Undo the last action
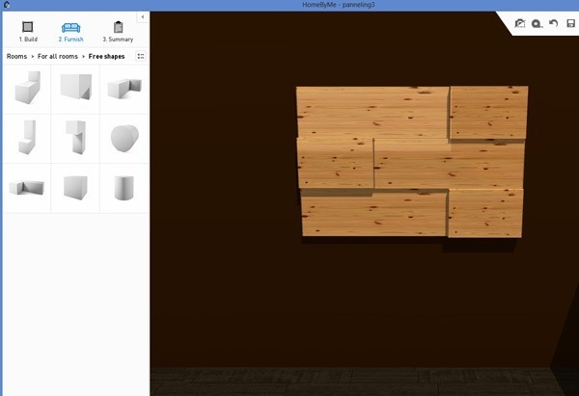The width and height of the screenshot is (579, 396). click(x=554, y=23)
